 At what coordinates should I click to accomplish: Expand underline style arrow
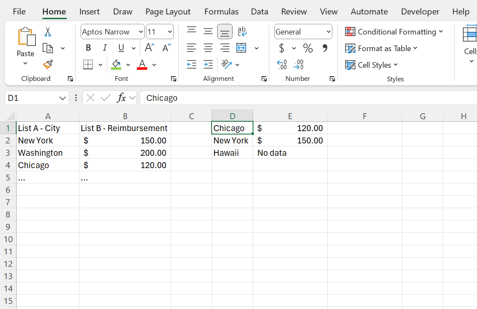click(x=134, y=48)
